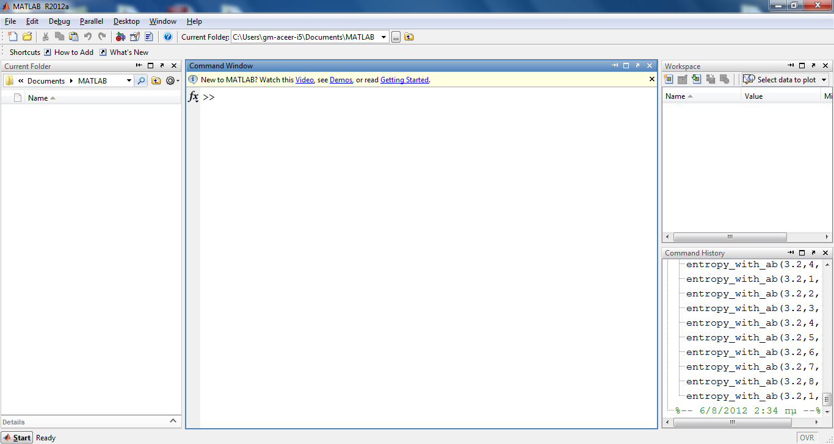The height and width of the screenshot is (444, 834).
Task: Select entropy_with_ab(3.2,5, history entry
Action: (x=753, y=338)
